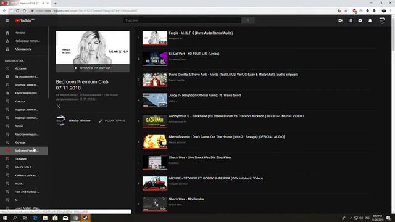The width and height of the screenshot is (395, 222).
Task: Open the watch later clock item
Action: [23, 76]
